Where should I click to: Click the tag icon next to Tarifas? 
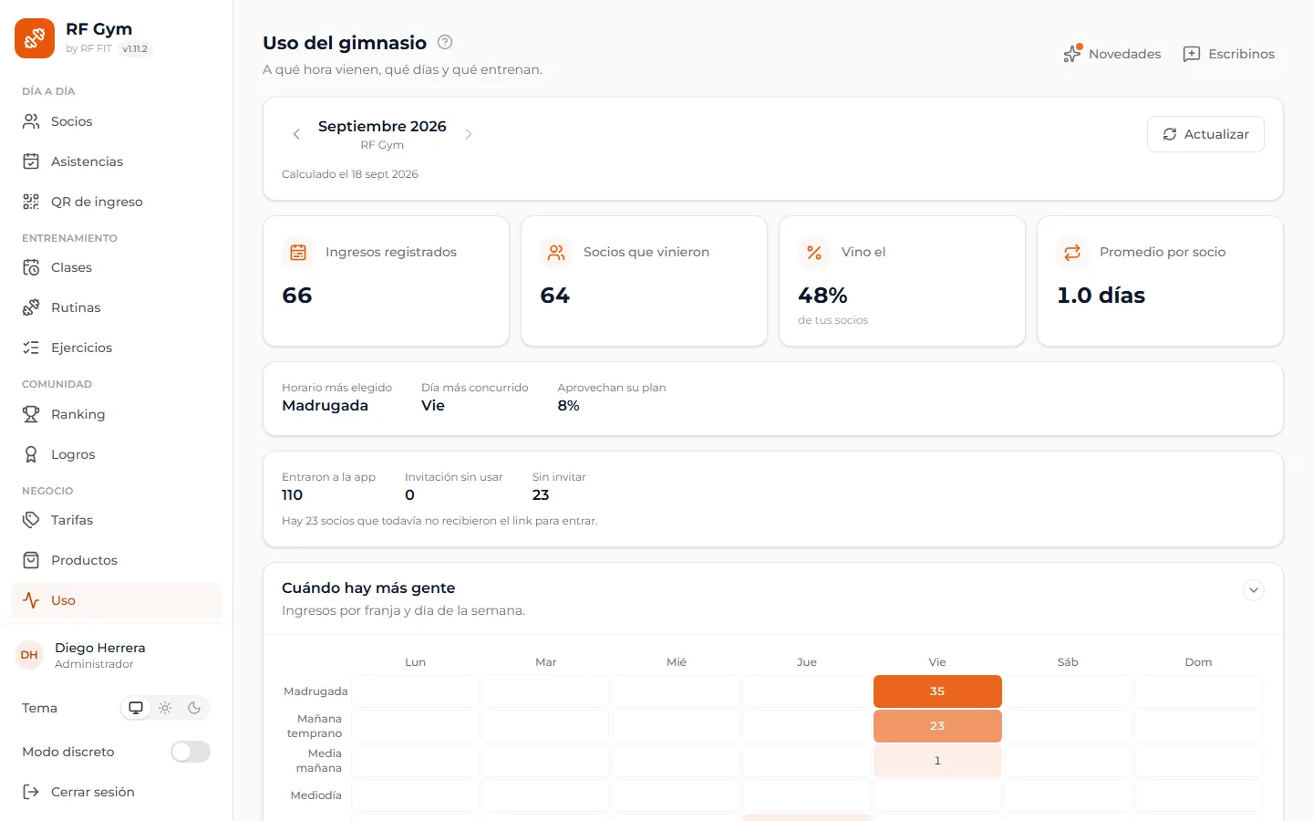click(31, 520)
